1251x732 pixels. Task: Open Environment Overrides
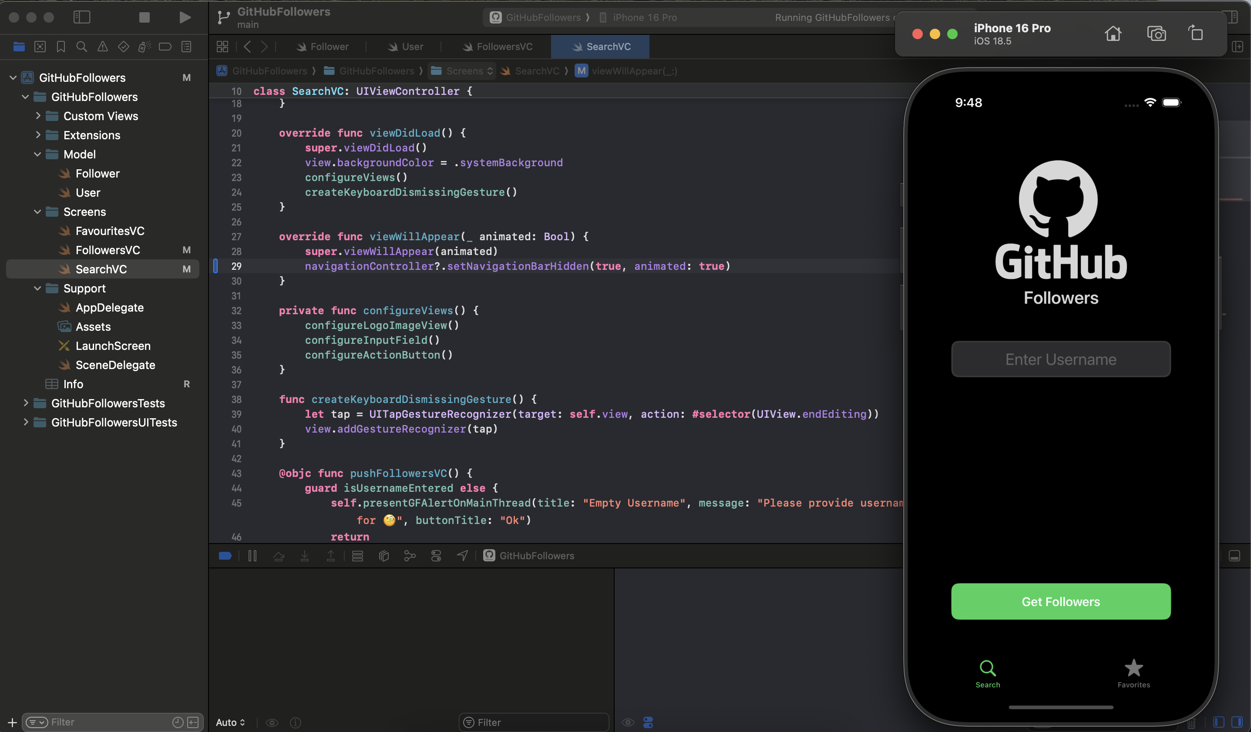(x=436, y=556)
